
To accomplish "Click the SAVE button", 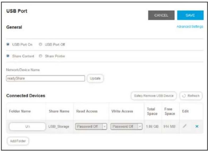I will pos(190,15).
